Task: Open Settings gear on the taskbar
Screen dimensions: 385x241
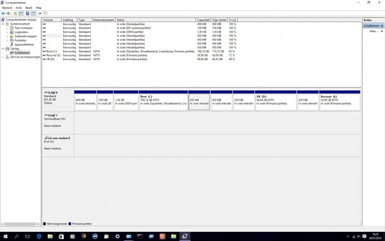Action: coord(118,236)
